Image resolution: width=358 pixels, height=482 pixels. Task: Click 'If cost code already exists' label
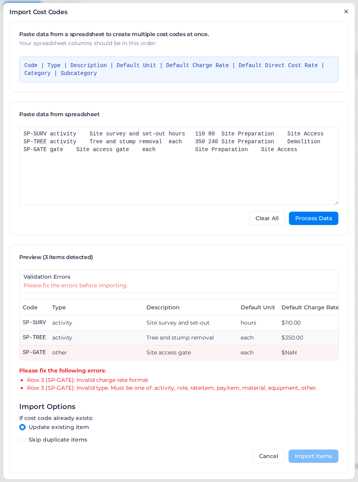tap(56, 418)
